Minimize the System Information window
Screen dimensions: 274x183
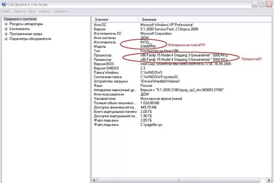255,4
